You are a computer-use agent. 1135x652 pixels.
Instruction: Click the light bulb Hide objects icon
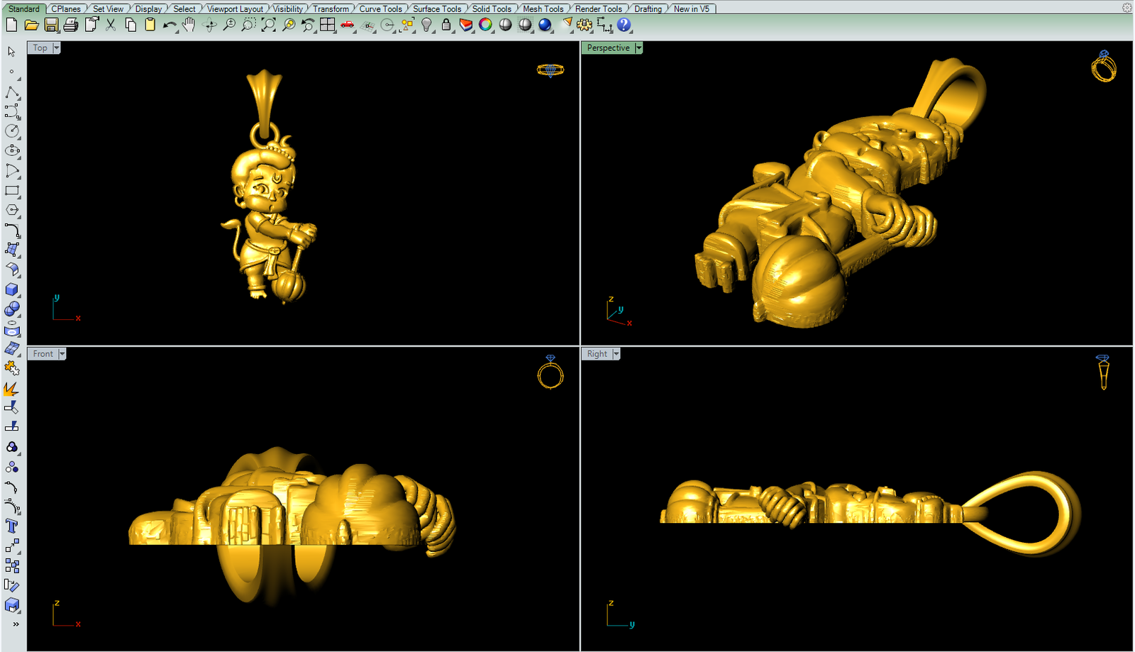pyautogui.click(x=426, y=25)
